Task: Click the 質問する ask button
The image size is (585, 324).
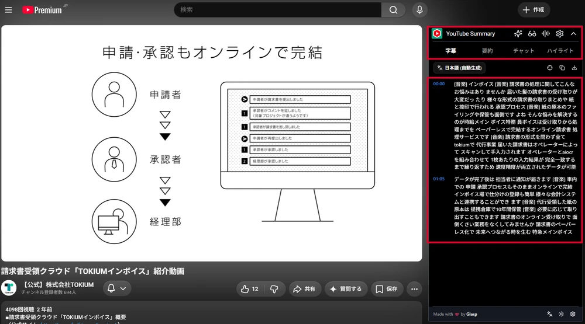Action: 346,289
